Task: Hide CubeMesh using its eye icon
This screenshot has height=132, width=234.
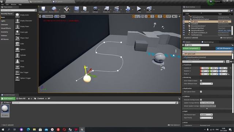Action: (x=184, y=24)
